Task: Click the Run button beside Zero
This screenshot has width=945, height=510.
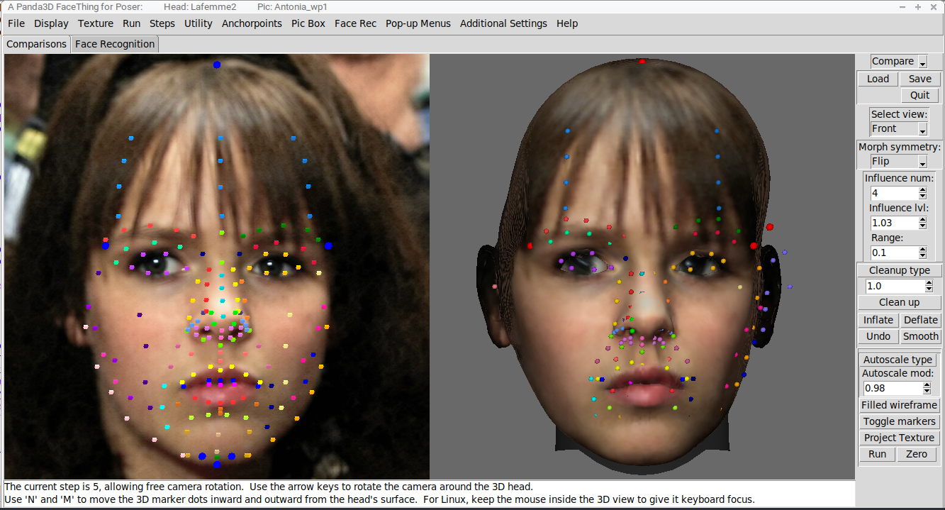Action: coord(878,454)
